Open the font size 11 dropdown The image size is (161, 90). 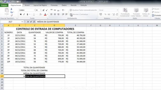[x=41, y=10]
